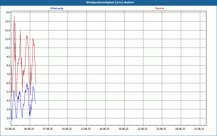The height and width of the screenshot is (136, 217).
Task: Click the 31.08.25 date label
Action: (x=199, y=129)
